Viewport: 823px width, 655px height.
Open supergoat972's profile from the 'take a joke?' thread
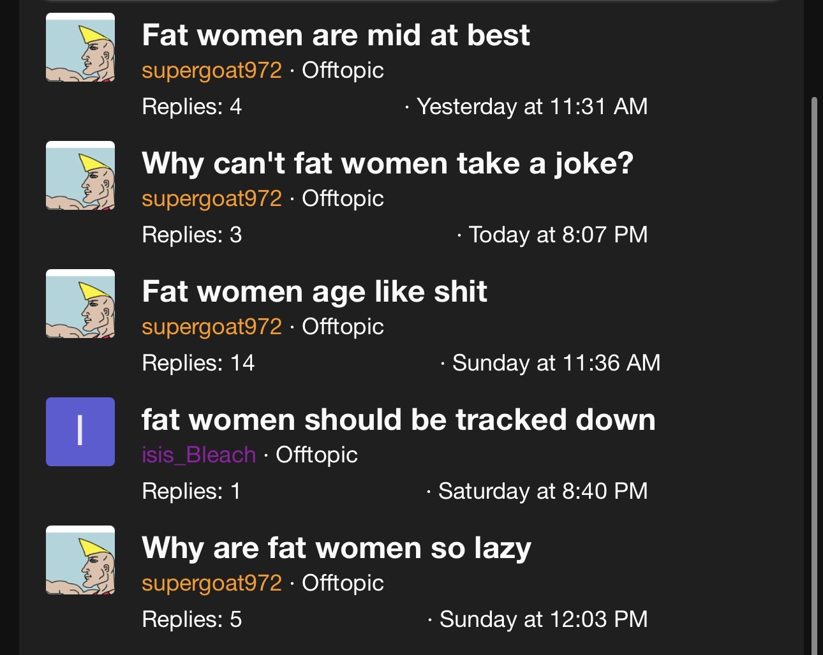tap(212, 198)
